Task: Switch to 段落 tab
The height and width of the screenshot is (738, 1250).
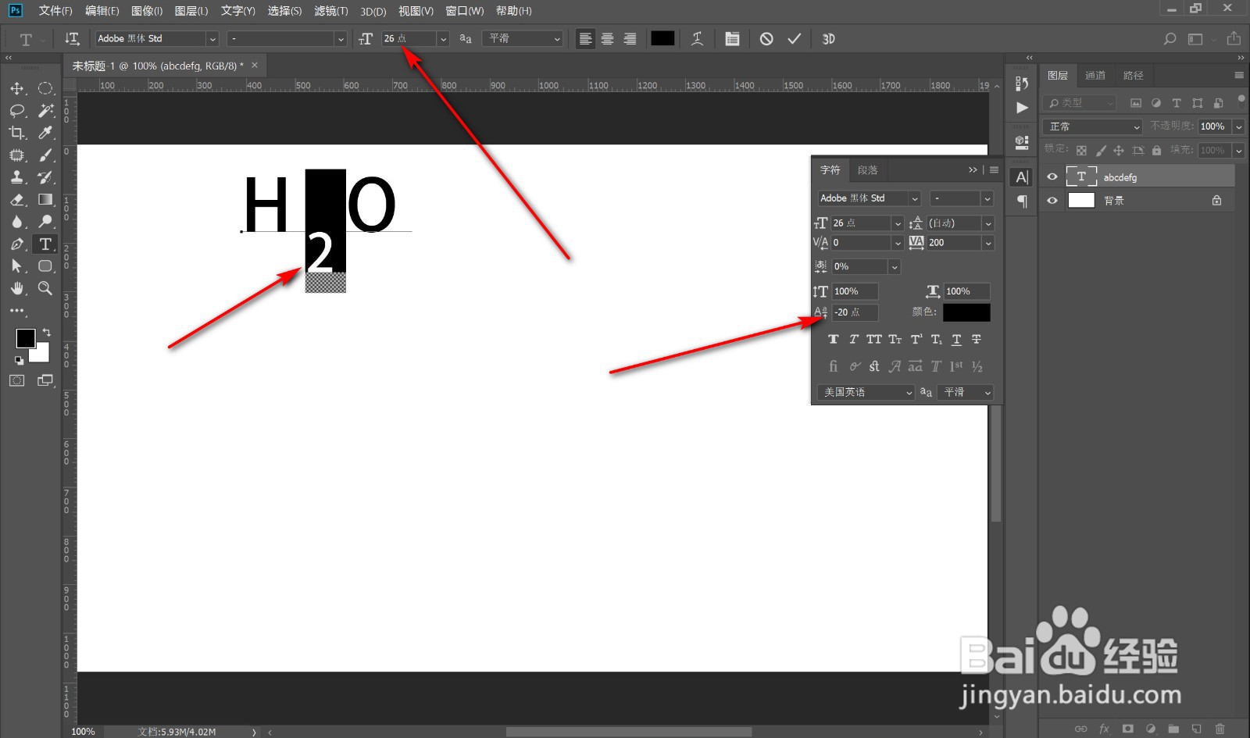Action: pyautogui.click(x=867, y=169)
